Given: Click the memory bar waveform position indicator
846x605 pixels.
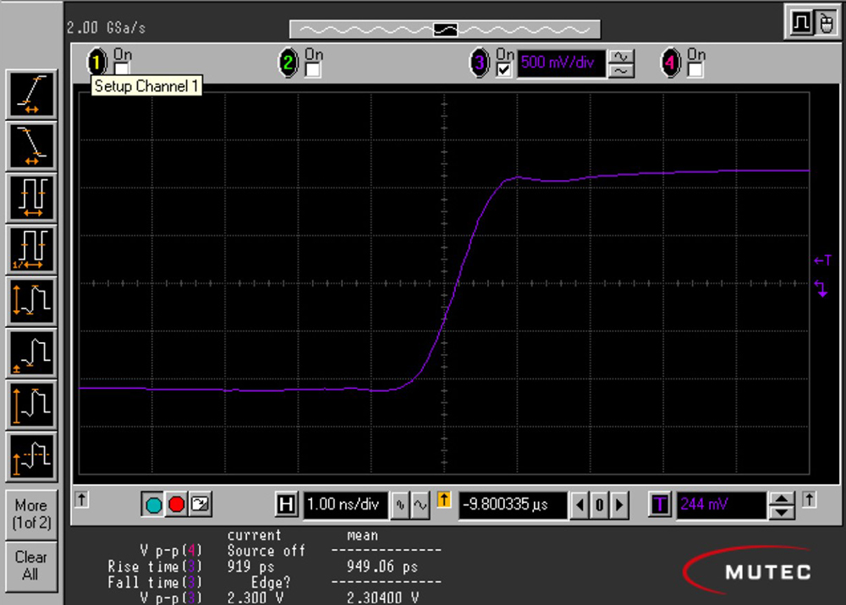Looking at the screenshot, I should tap(446, 30).
